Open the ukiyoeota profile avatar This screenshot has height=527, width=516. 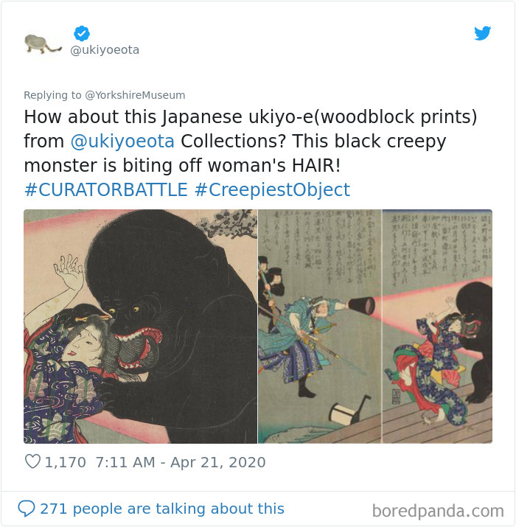pyautogui.click(x=43, y=44)
